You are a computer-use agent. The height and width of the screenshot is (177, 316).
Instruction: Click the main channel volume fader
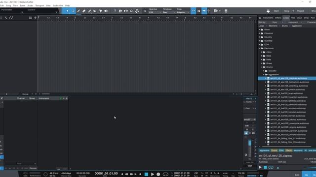point(250,143)
